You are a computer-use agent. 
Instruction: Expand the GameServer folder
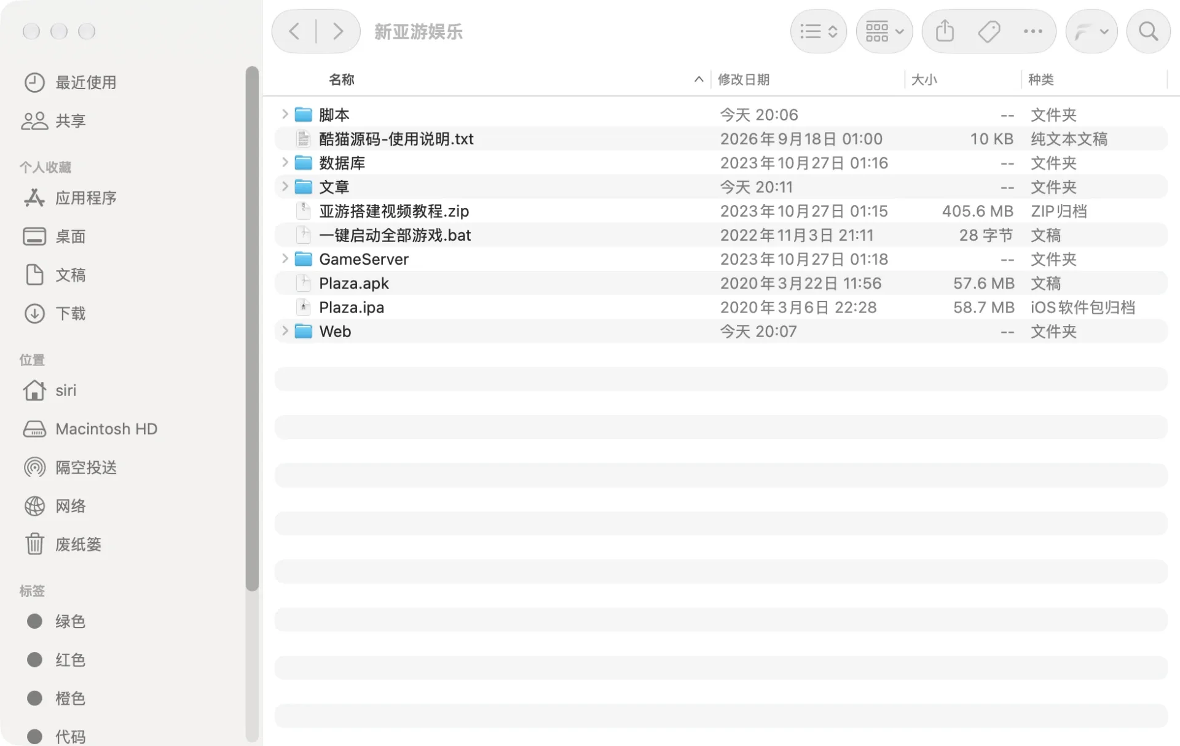click(285, 258)
